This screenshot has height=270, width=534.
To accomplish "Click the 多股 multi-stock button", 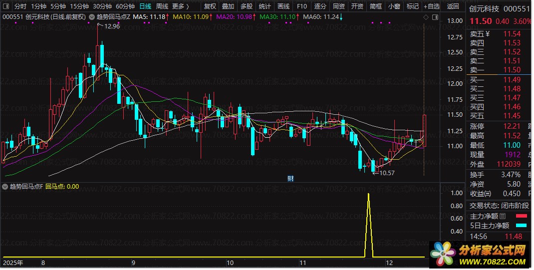I will tap(246, 6).
